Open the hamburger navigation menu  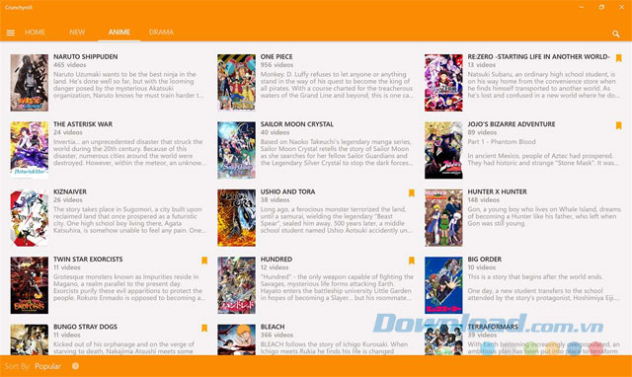coord(11,33)
